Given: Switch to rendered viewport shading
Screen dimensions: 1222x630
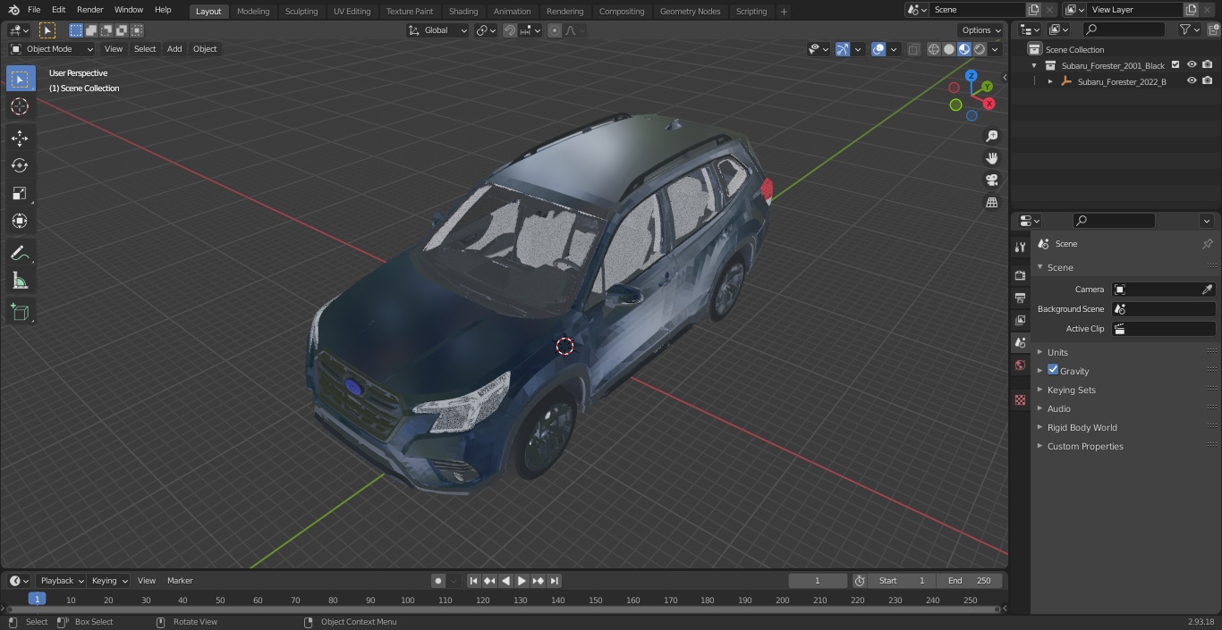Looking at the screenshot, I should (x=980, y=49).
